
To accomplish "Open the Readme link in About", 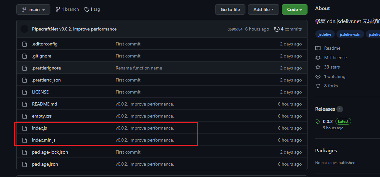I will coord(332,48).
